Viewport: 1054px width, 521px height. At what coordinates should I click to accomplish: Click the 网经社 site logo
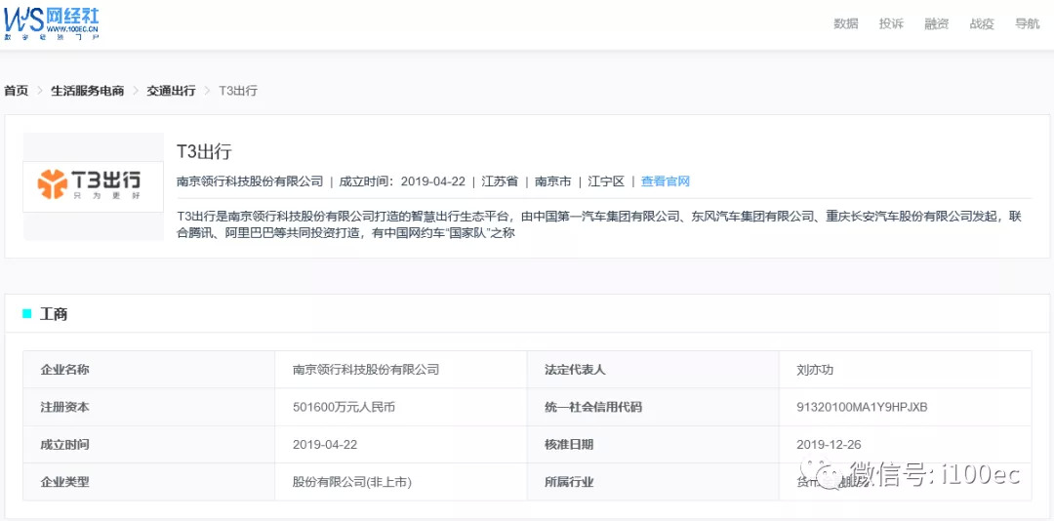click(x=52, y=22)
